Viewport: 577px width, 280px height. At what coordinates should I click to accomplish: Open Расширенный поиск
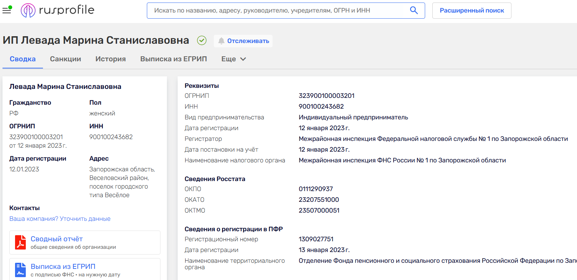(x=472, y=10)
